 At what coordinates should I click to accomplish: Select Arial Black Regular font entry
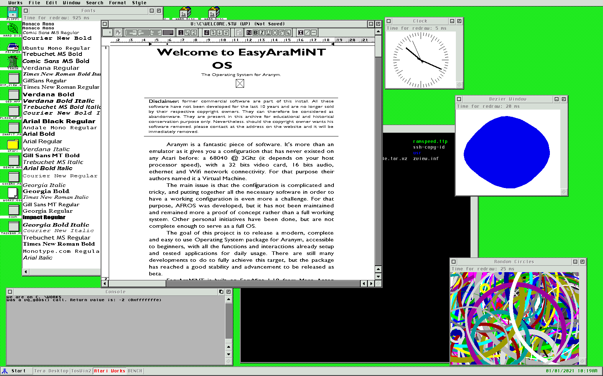[x=59, y=121]
